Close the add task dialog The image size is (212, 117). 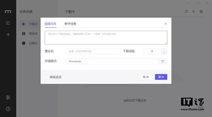pyautogui.click(x=165, y=24)
